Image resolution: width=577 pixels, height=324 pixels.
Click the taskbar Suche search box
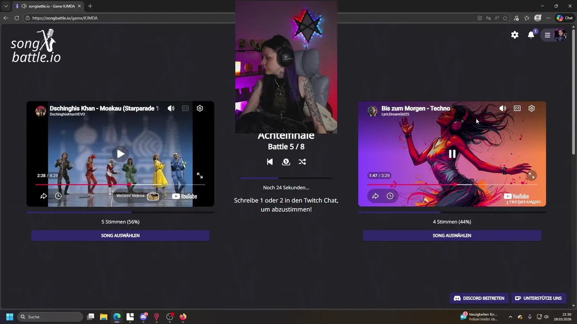(50, 317)
